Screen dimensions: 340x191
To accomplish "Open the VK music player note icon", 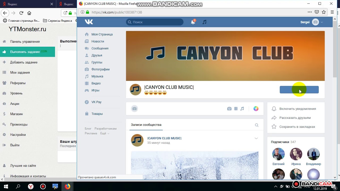I will pyautogui.click(x=204, y=22).
